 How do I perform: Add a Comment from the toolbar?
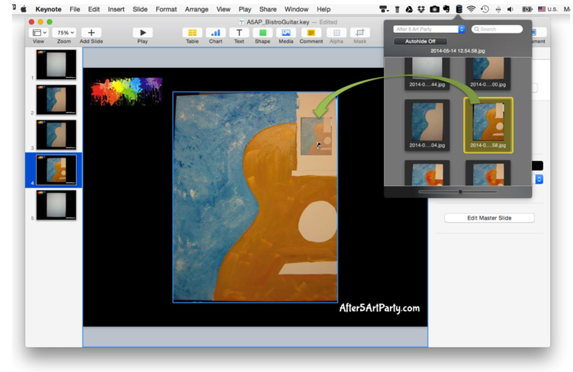[x=311, y=33]
